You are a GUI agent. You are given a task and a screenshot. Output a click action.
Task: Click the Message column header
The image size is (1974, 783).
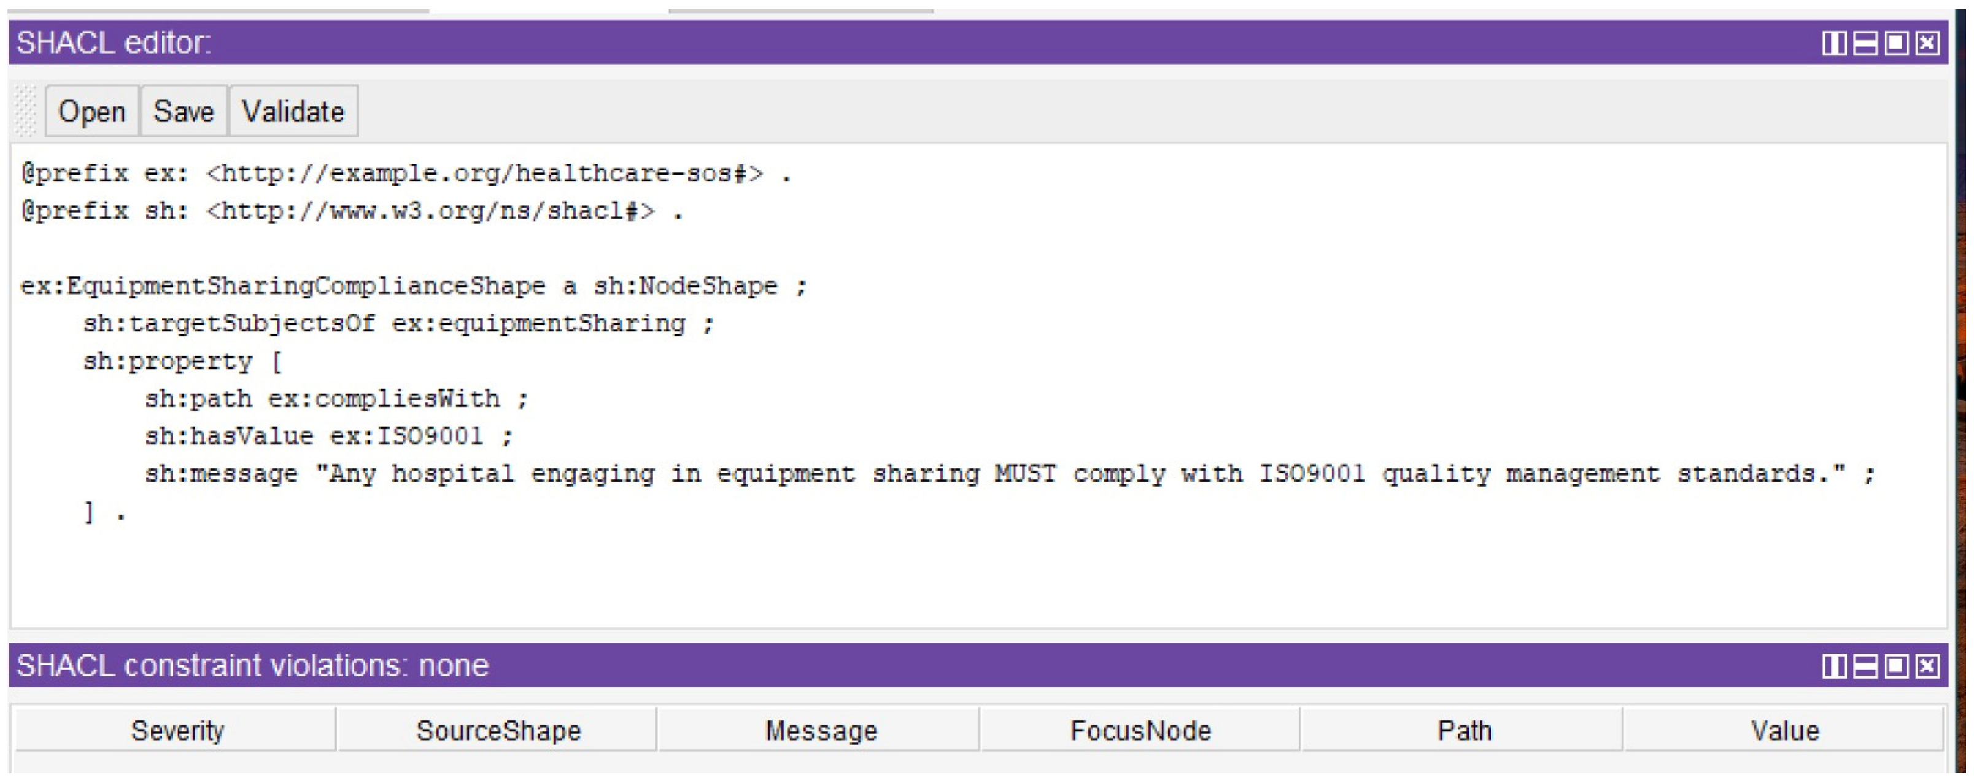[x=820, y=730]
